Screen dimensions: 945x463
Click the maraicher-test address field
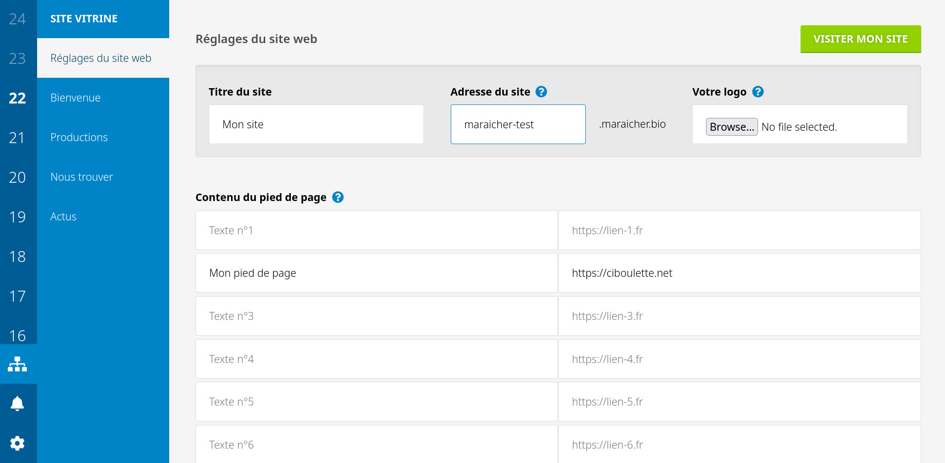[x=518, y=124]
